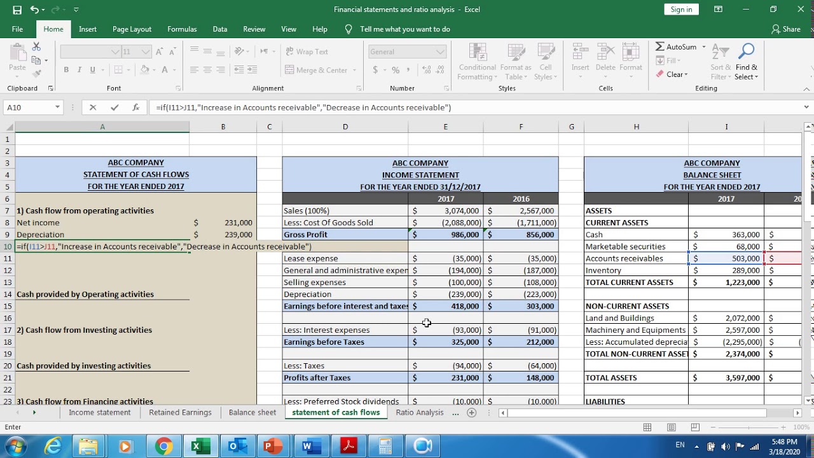Toggle Bold formatting
The width and height of the screenshot is (814, 458).
[x=66, y=70]
